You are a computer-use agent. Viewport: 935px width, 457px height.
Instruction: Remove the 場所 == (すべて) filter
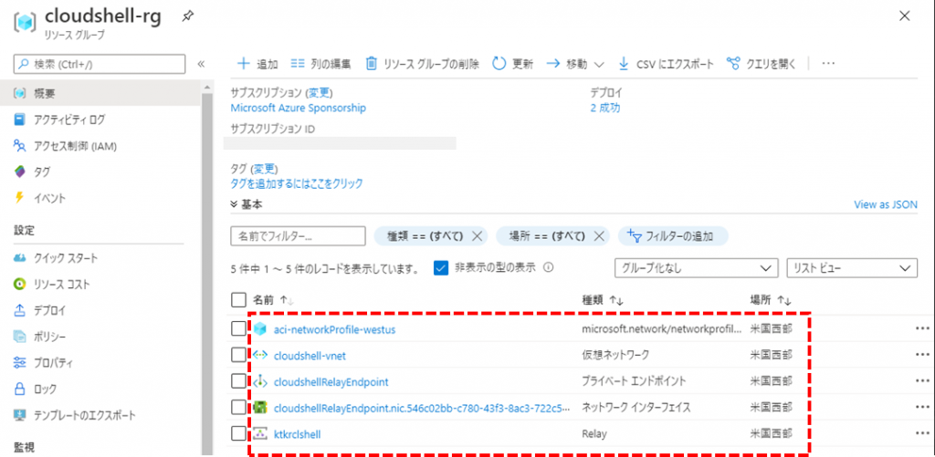(599, 236)
